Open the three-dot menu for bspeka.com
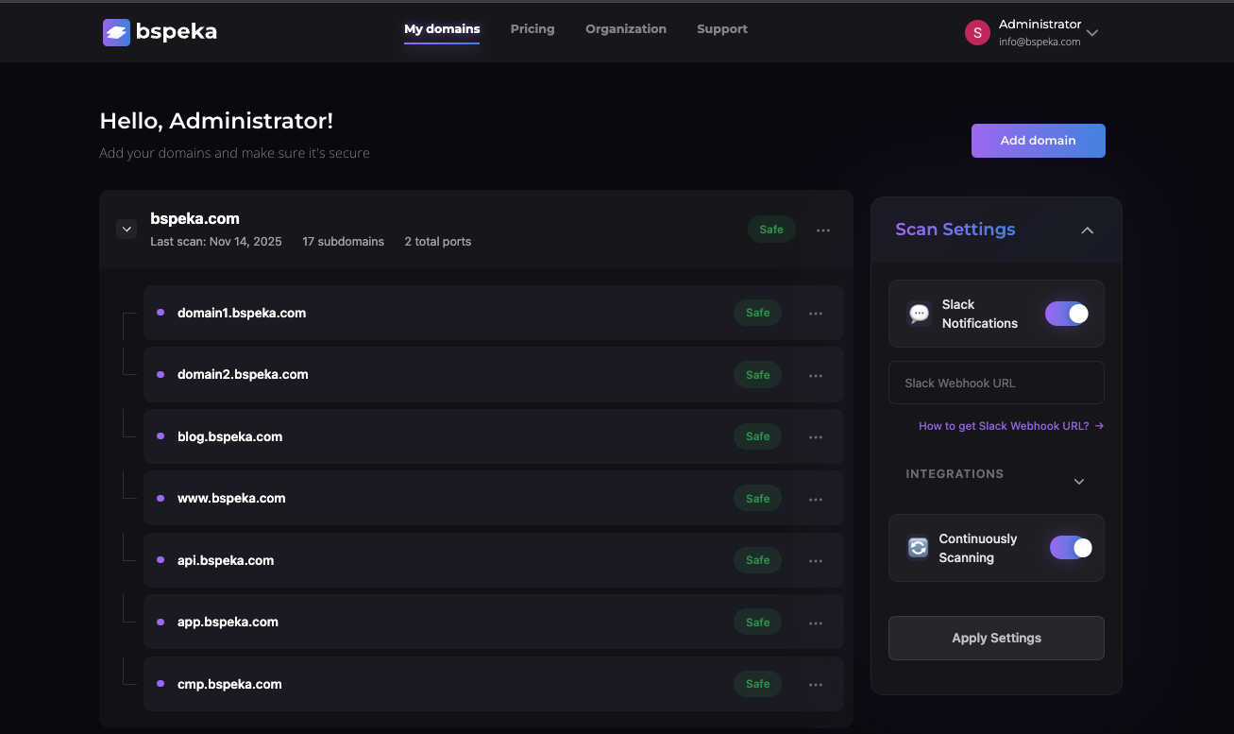This screenshot has height=734, width=1234. coord(823,230)
